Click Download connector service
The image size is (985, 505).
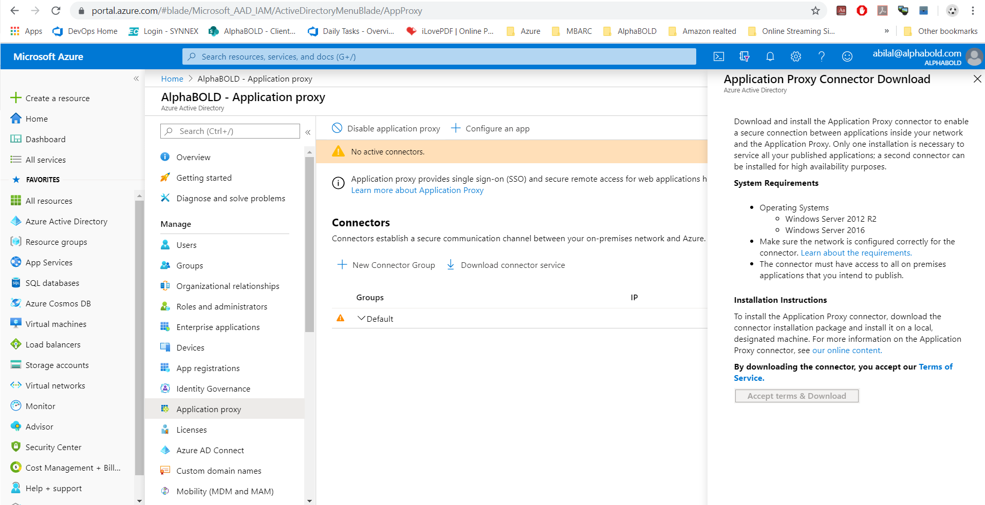point(506,265)
